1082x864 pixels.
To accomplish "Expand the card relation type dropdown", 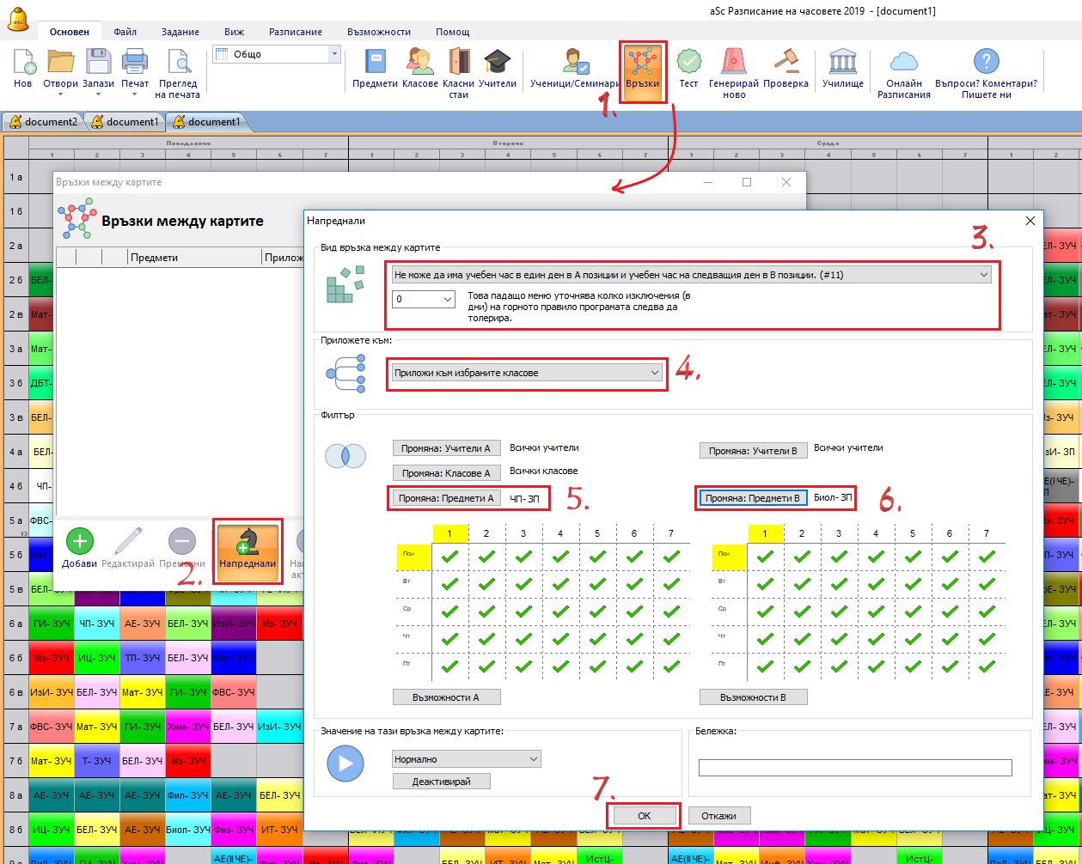I will [x=983, y=274].
